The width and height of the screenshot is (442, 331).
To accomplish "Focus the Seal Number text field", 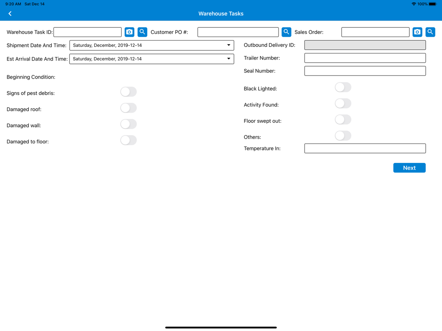I will pyautogui.click(x=365, y=71).
